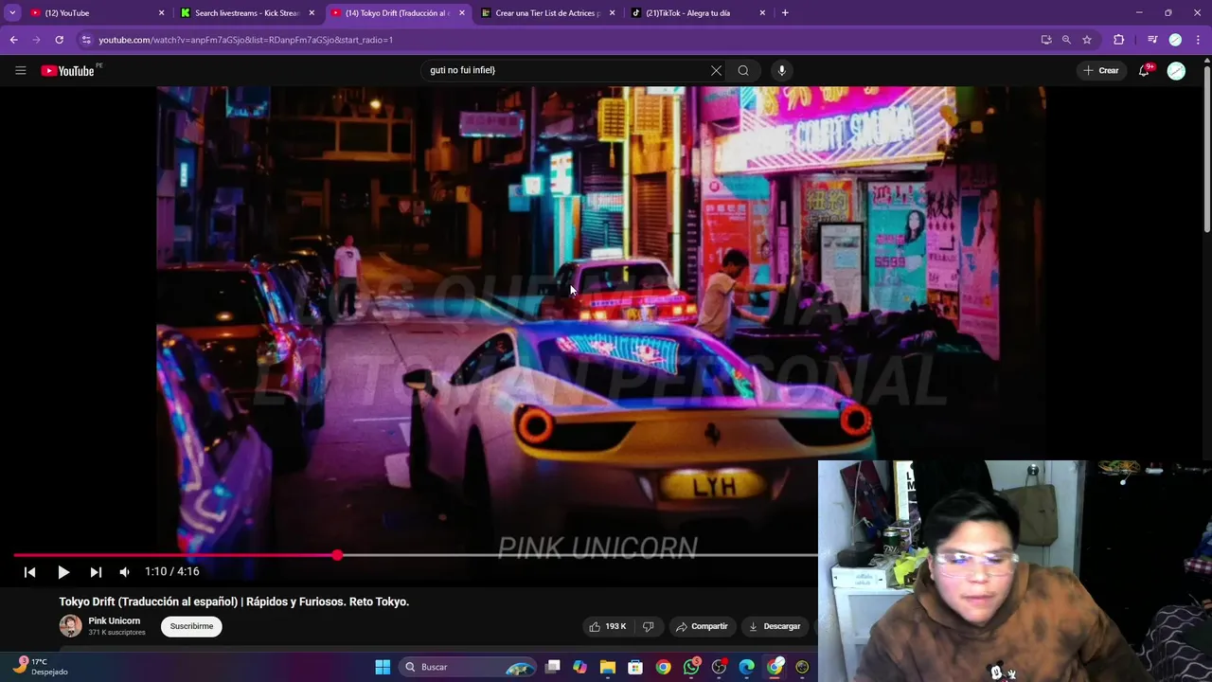Close the (12) YouTube tab

point(161,13)
